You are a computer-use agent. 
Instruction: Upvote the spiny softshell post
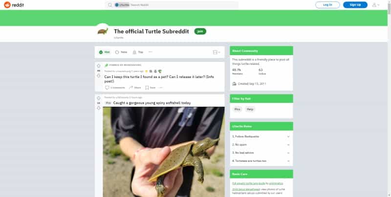pos(99,98)
